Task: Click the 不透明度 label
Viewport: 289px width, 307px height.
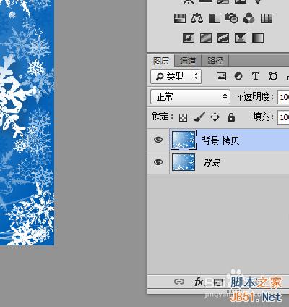Action: tap(255, 97)
